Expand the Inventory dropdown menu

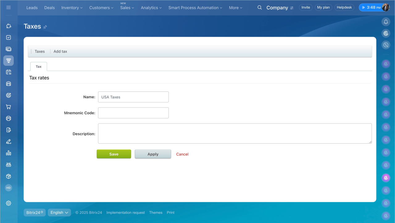(x=72, y=8)
